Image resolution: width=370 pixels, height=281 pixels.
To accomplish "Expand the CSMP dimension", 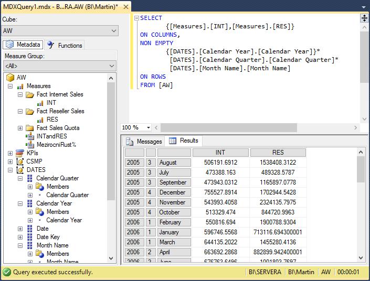I will pos(10,161).
